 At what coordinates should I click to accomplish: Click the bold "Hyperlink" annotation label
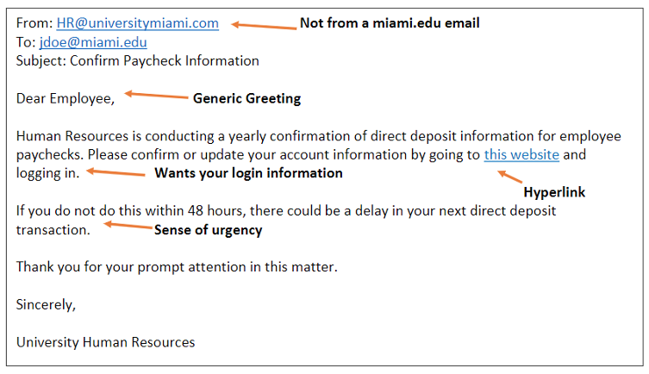click(x=554, y=192)
